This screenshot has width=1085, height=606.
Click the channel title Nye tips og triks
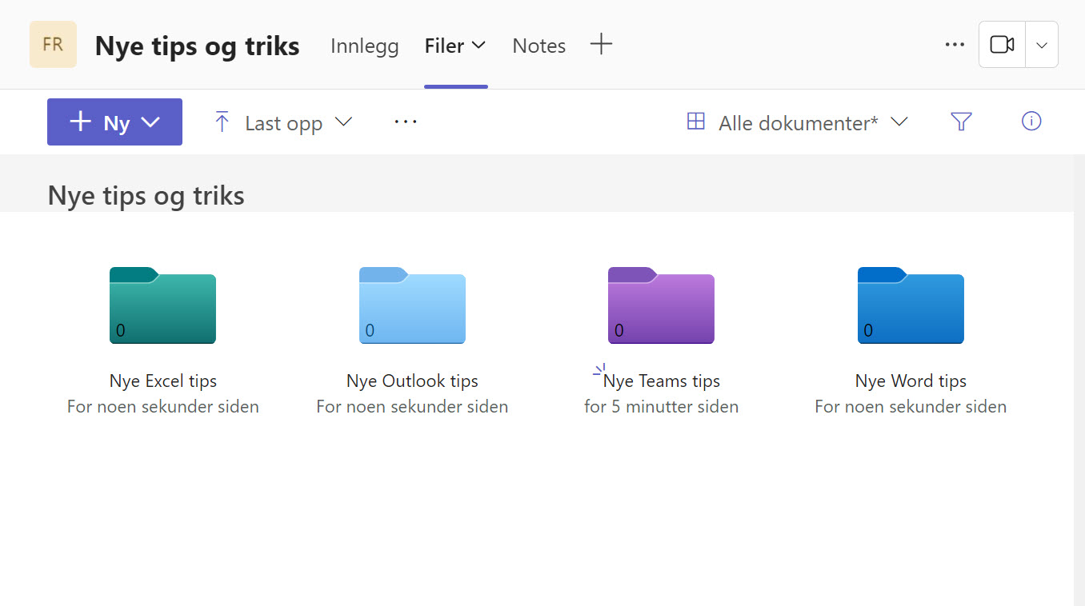click(x=197, y=46)
